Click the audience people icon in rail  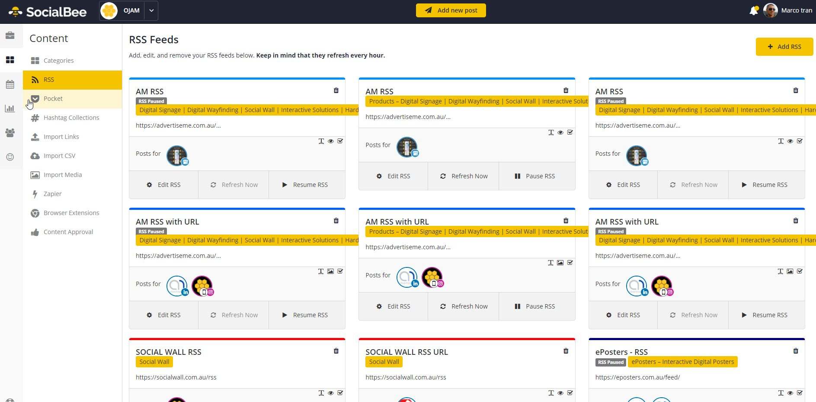point(10,133)
